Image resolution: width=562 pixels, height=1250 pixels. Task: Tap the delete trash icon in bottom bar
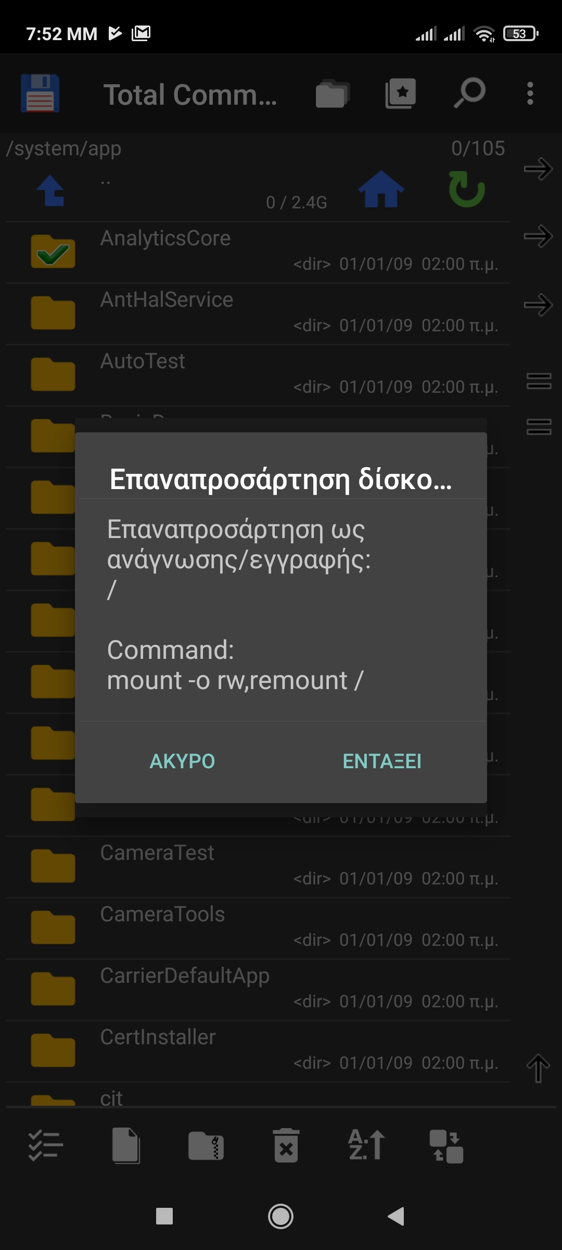[x=286, y=1146]
